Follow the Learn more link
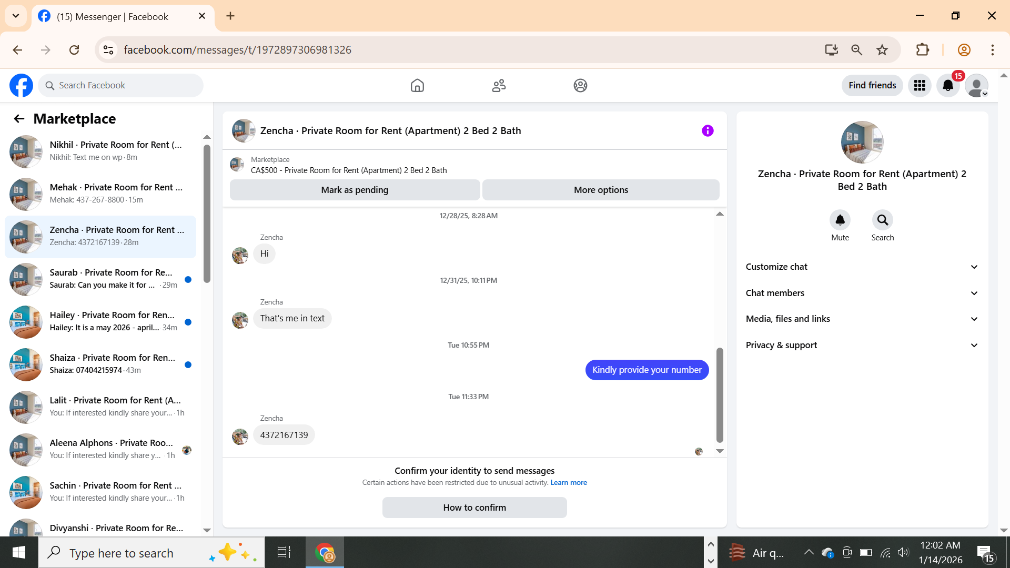The image size is (1010, 568). click(x=569, y=483)
